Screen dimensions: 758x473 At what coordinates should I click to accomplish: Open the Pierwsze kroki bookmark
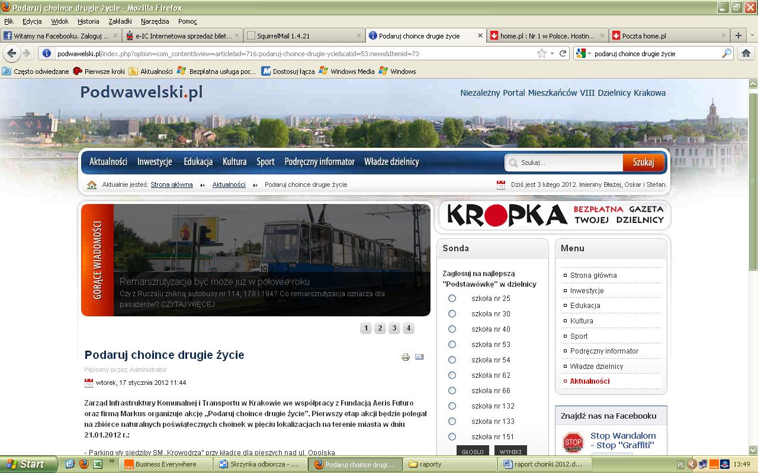click(x=99, y=71)
